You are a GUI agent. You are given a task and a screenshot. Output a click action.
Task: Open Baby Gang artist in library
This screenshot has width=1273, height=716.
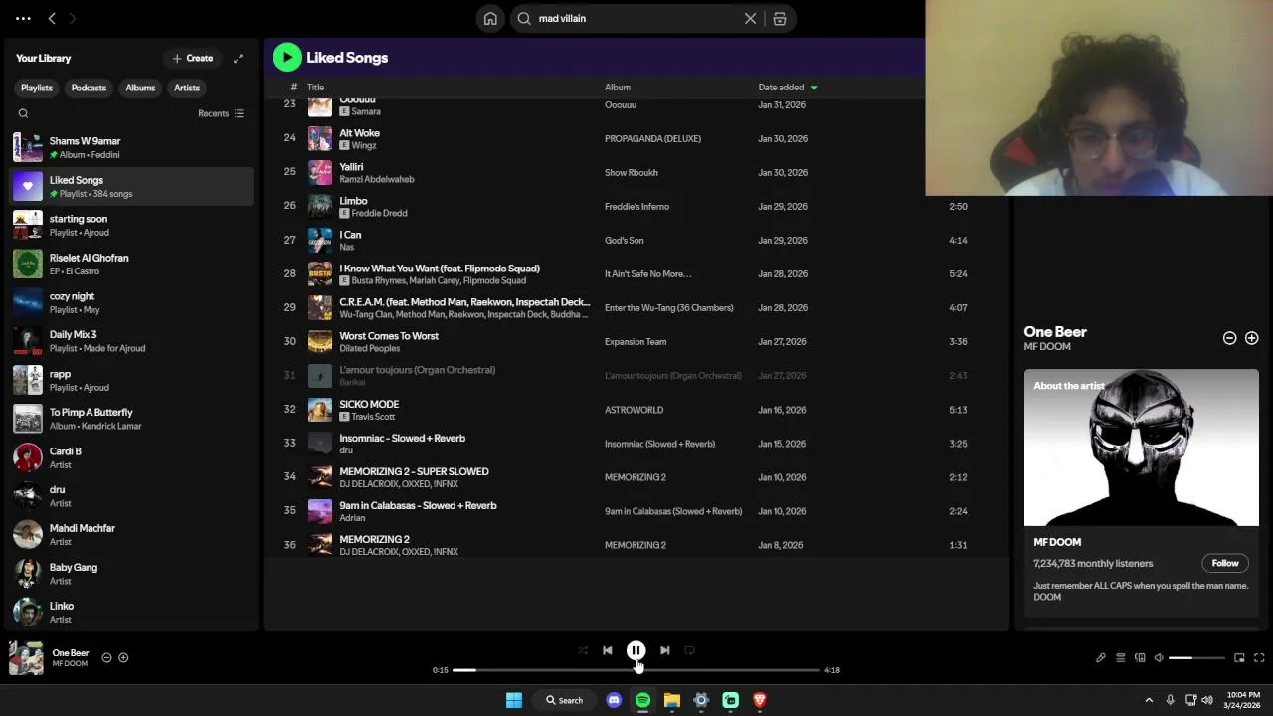tap(131, 573)
